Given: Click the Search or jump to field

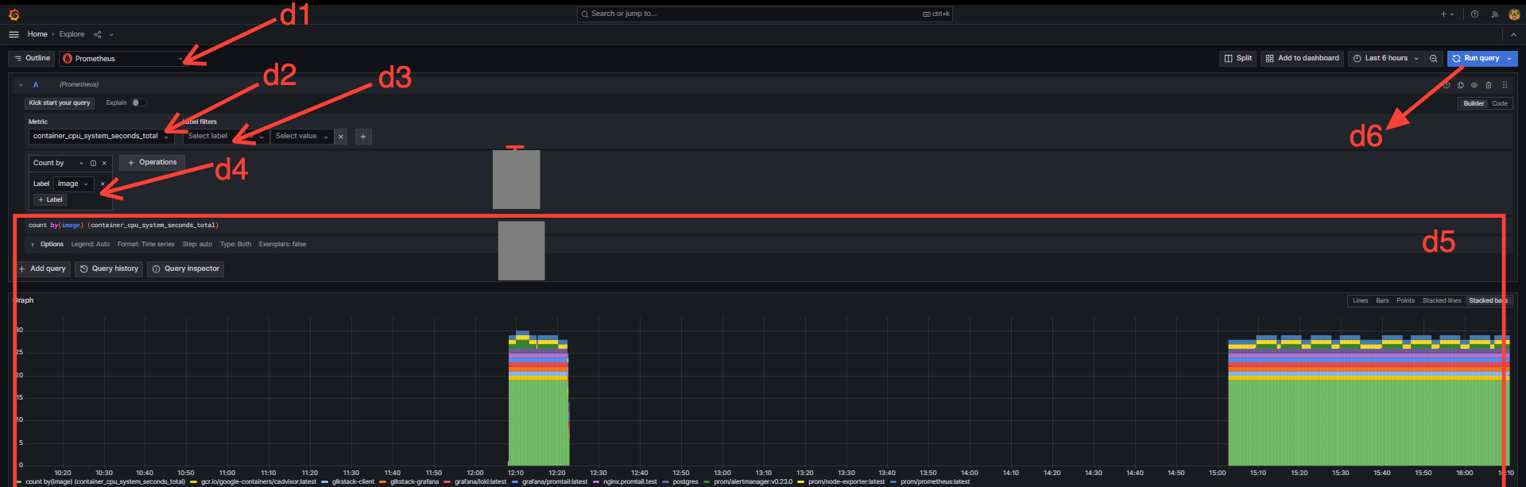Looking at the screenshot, I should 765,14.
